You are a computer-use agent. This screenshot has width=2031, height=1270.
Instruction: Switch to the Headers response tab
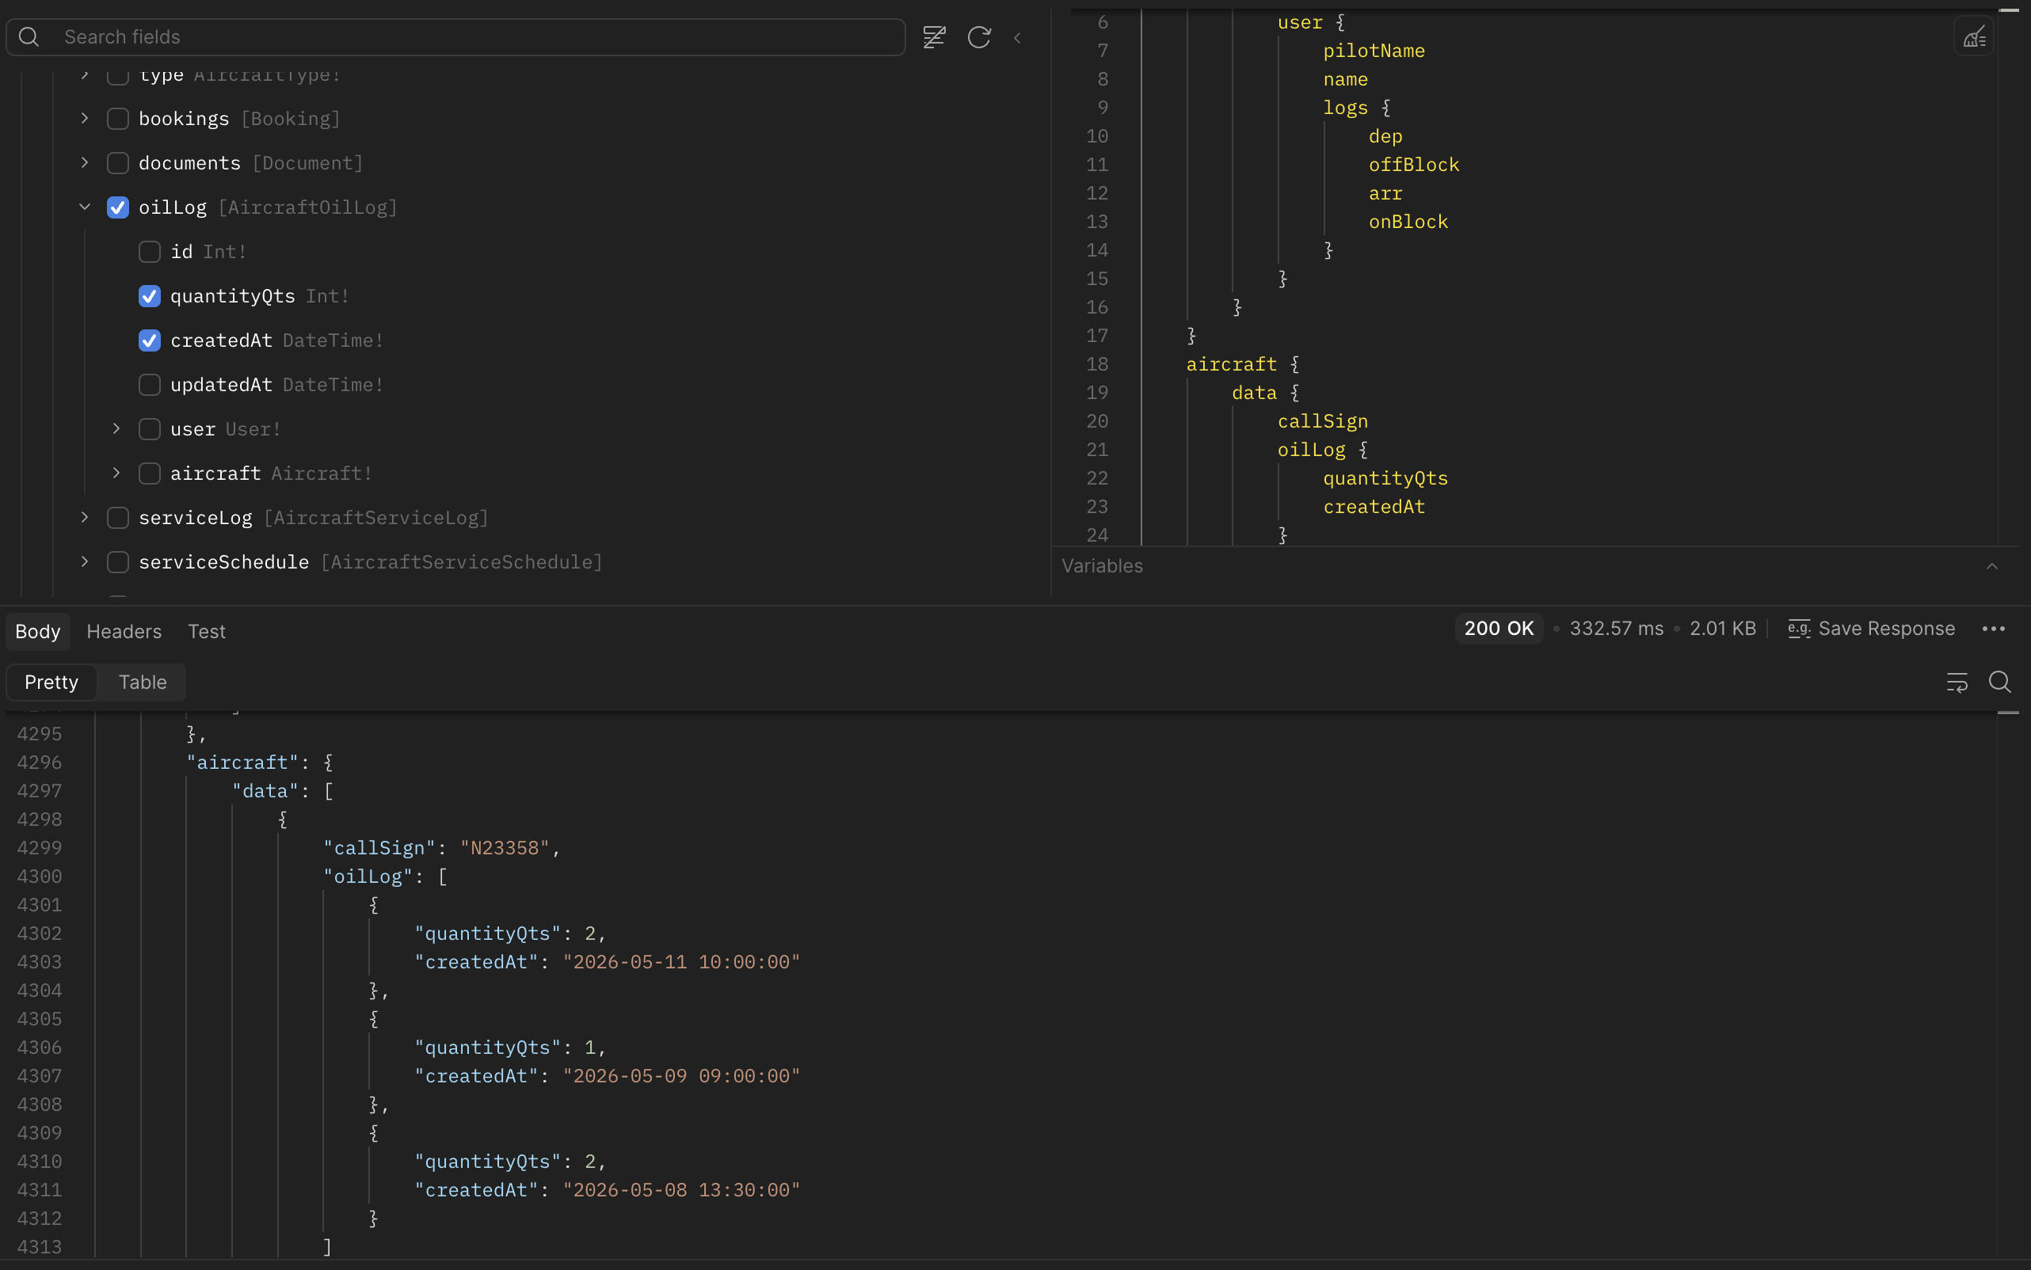point(124,631)
